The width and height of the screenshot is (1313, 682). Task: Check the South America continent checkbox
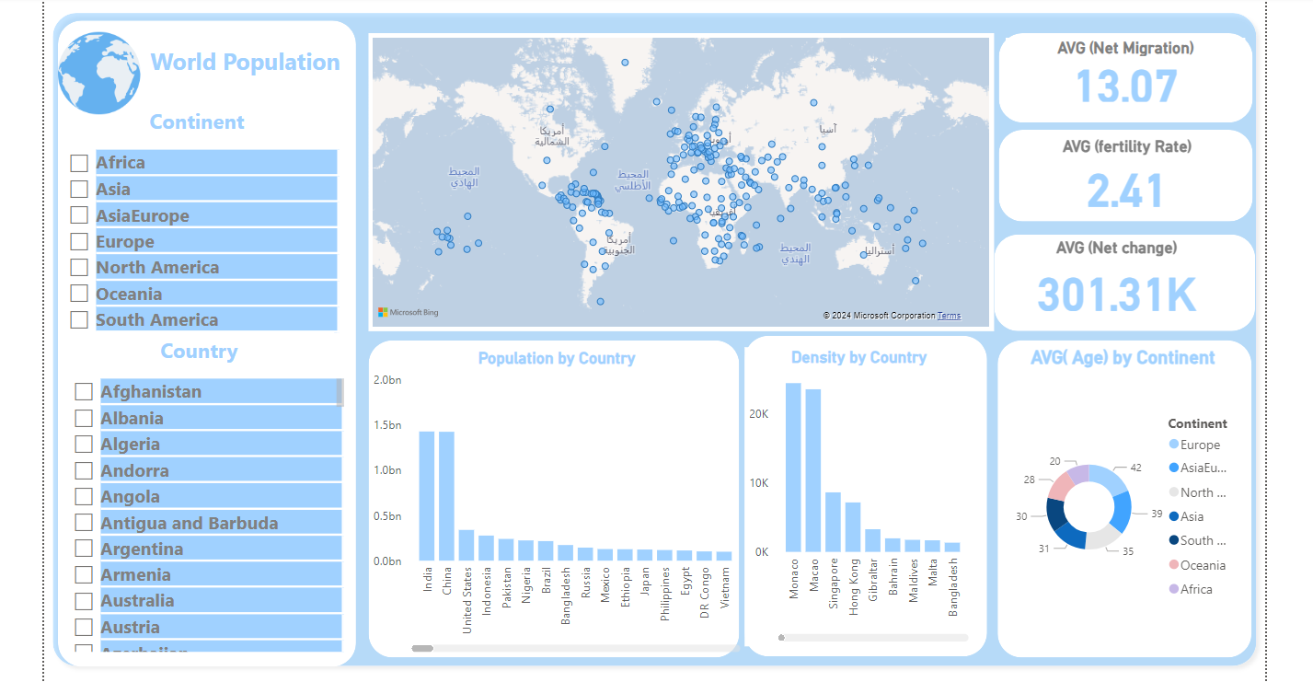pyautogui.click(x=79, y=320)
